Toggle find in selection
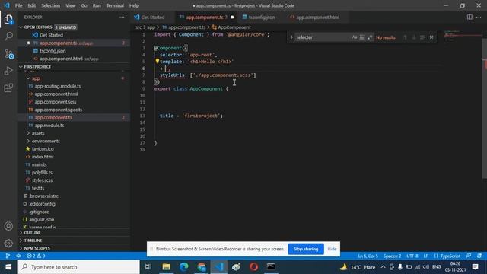Viewport: 487px width, 274px height. coord(422,37)
